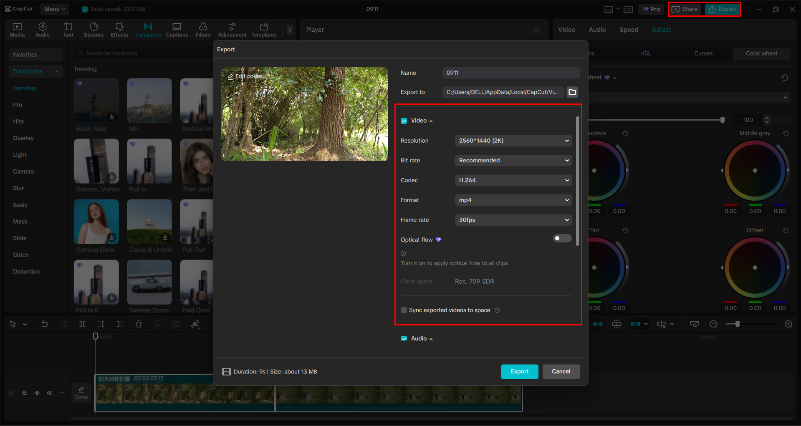Select the Camera Glow transition thumbnail
This screenshot has width=801, height=426.
96,222
